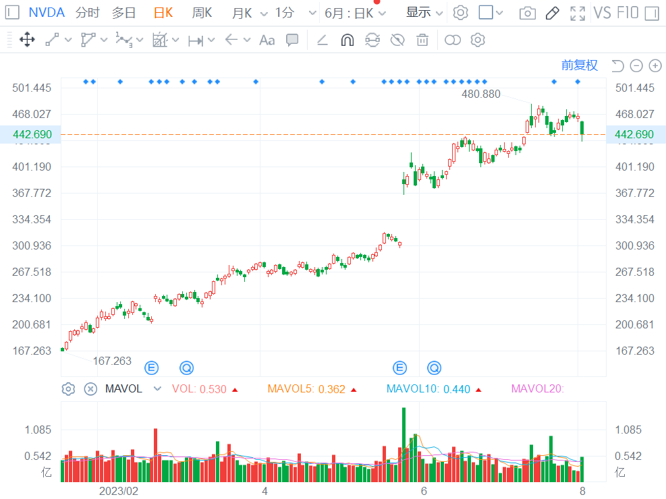The image size is (666, 499).
Task: Open the comment bubble annotation tool
Action: 292,40
